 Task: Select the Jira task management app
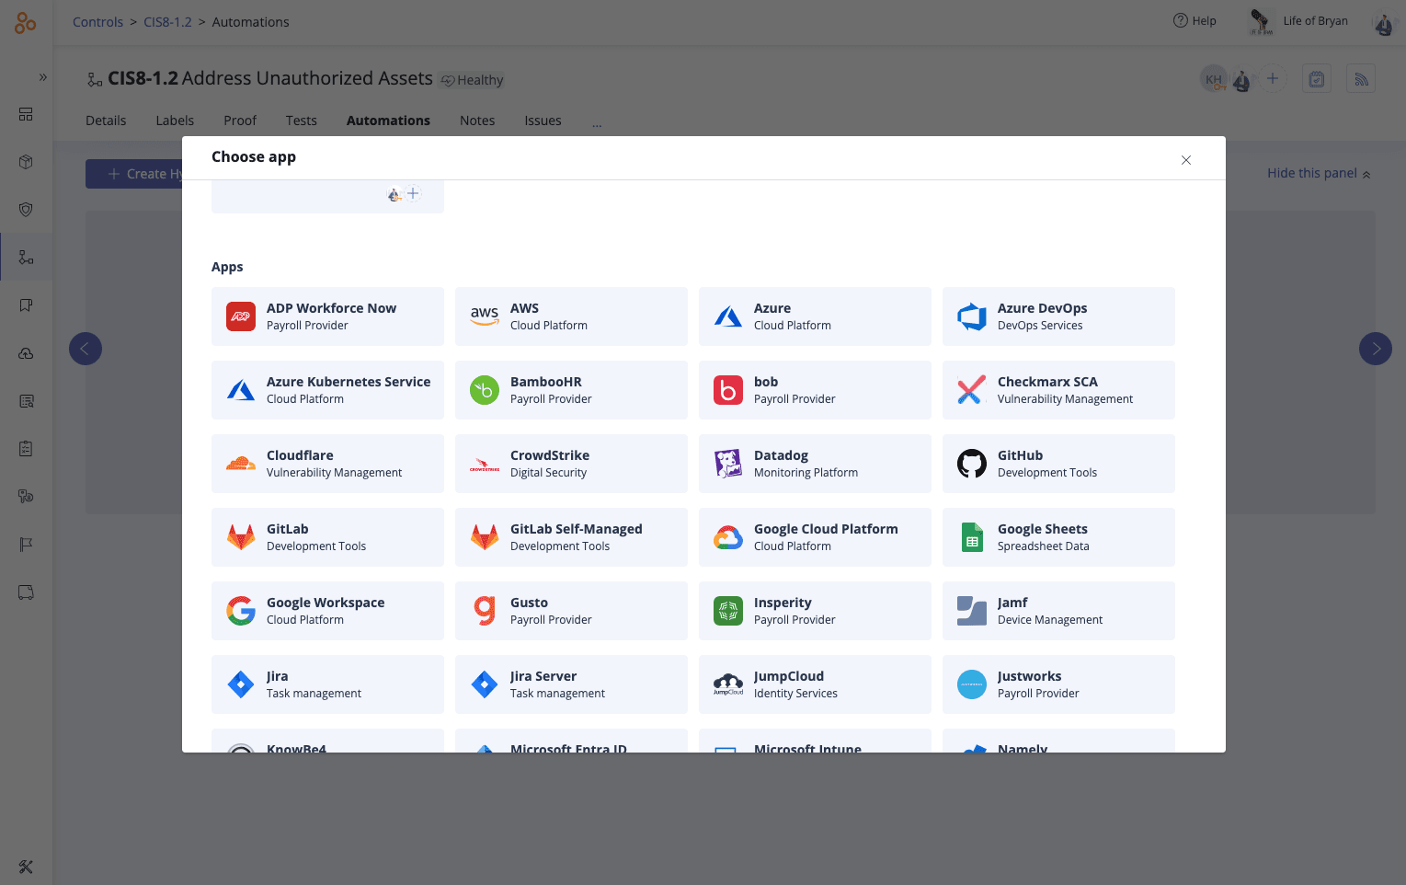327,684
